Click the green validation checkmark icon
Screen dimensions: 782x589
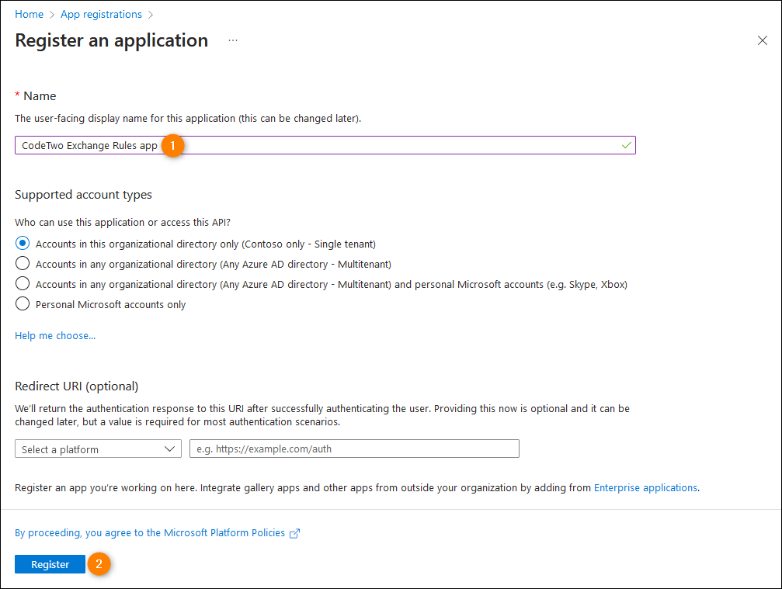pos(627,145)
